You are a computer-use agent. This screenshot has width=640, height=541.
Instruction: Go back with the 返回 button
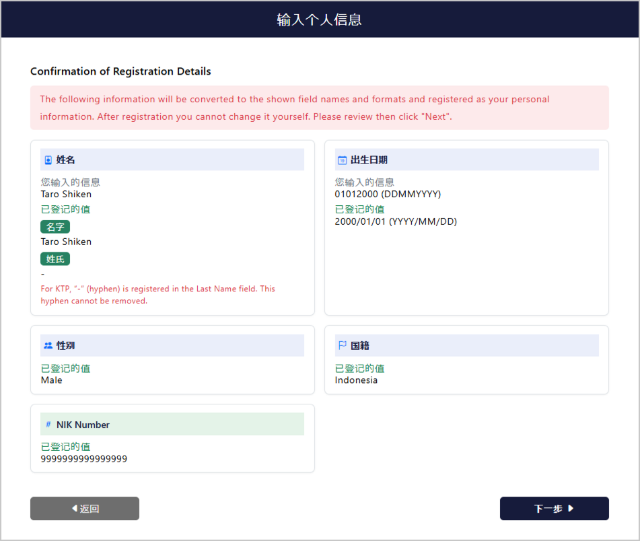pos(85,508)
